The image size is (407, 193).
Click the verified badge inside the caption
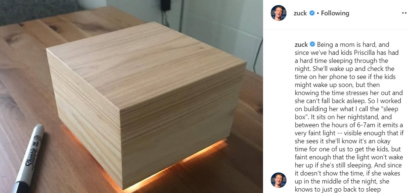tap(313, 45)
